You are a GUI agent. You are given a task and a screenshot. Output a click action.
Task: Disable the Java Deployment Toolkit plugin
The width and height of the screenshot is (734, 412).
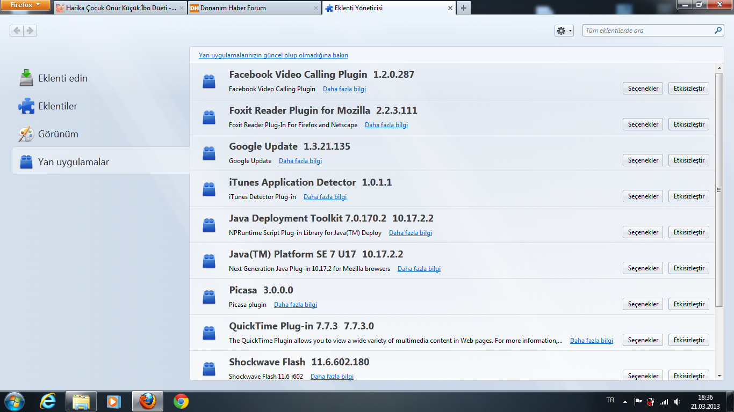[x=689, y=232]
